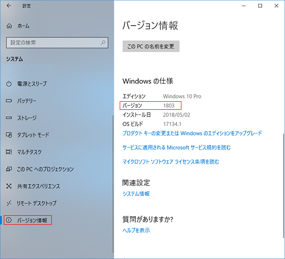Click the Windows の仕様 heading

(148, 81)
